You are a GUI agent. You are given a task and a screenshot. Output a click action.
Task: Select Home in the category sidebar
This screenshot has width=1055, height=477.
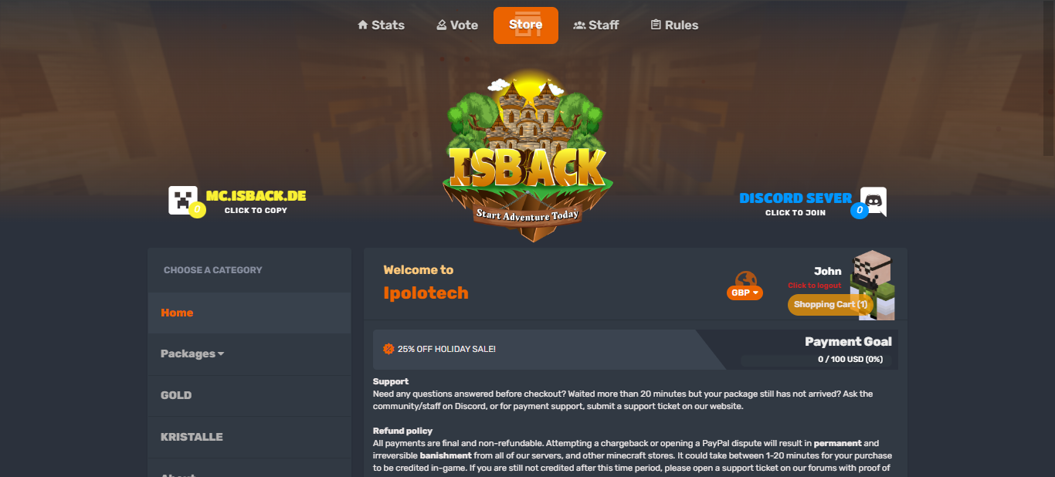click(249, 313)
